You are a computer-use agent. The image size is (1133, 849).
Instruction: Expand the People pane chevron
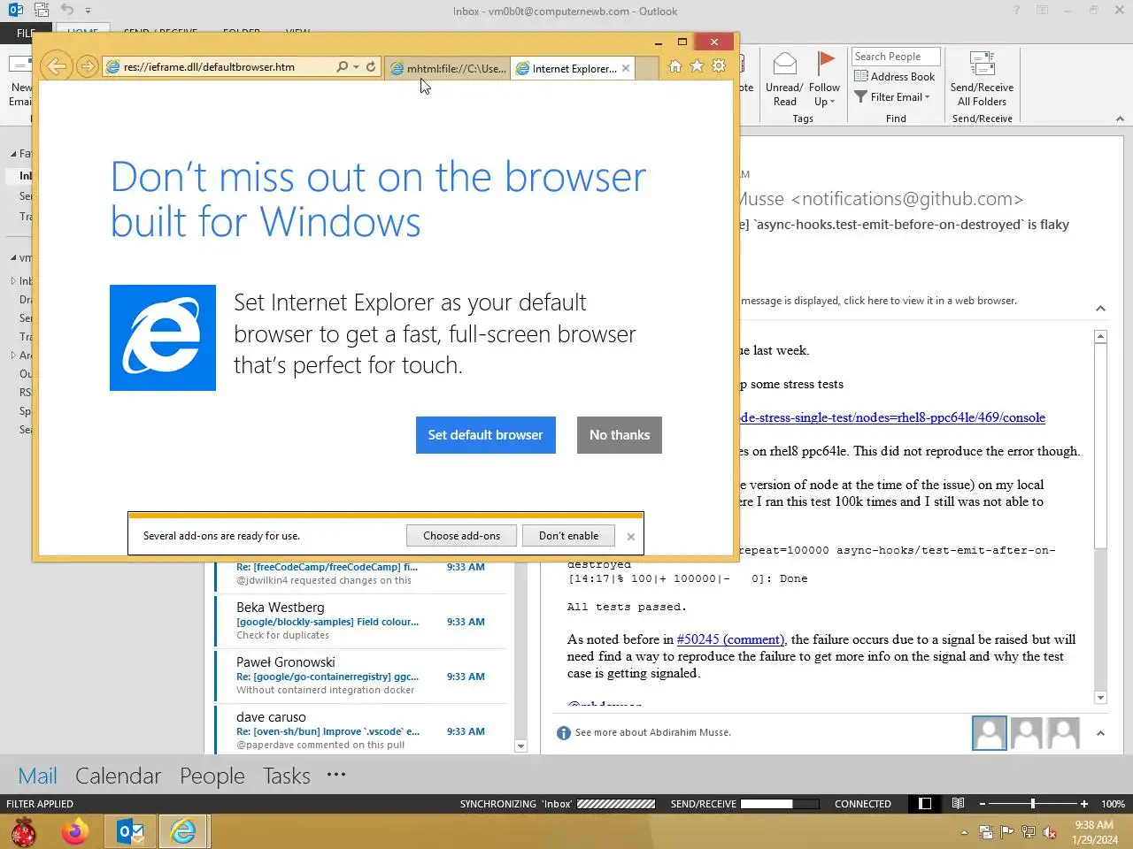[x=1100, y=733]
